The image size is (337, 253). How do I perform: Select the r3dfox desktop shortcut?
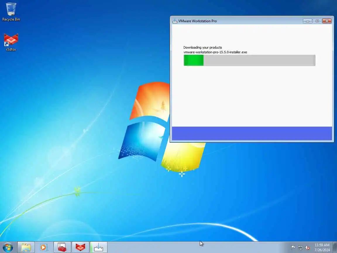coord(11,42)
